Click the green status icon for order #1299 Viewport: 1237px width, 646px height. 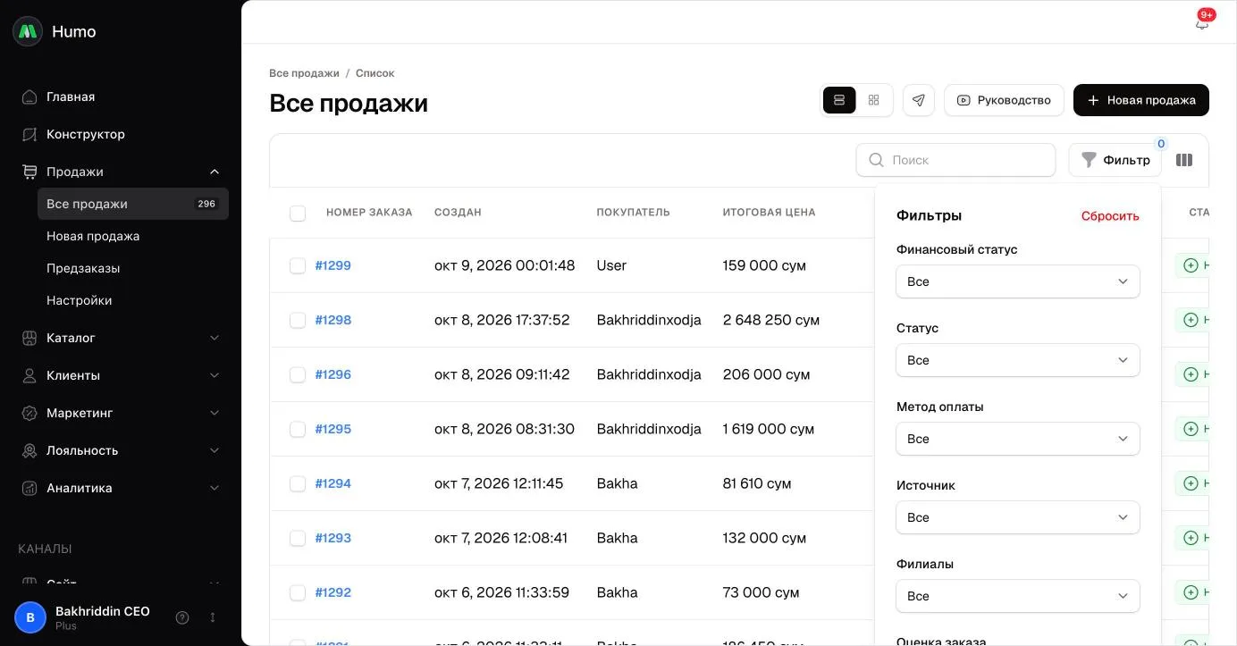point(1191,265)
